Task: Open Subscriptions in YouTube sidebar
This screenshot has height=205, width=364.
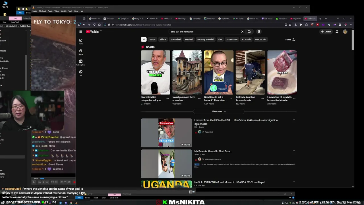Action: [81, 62]
